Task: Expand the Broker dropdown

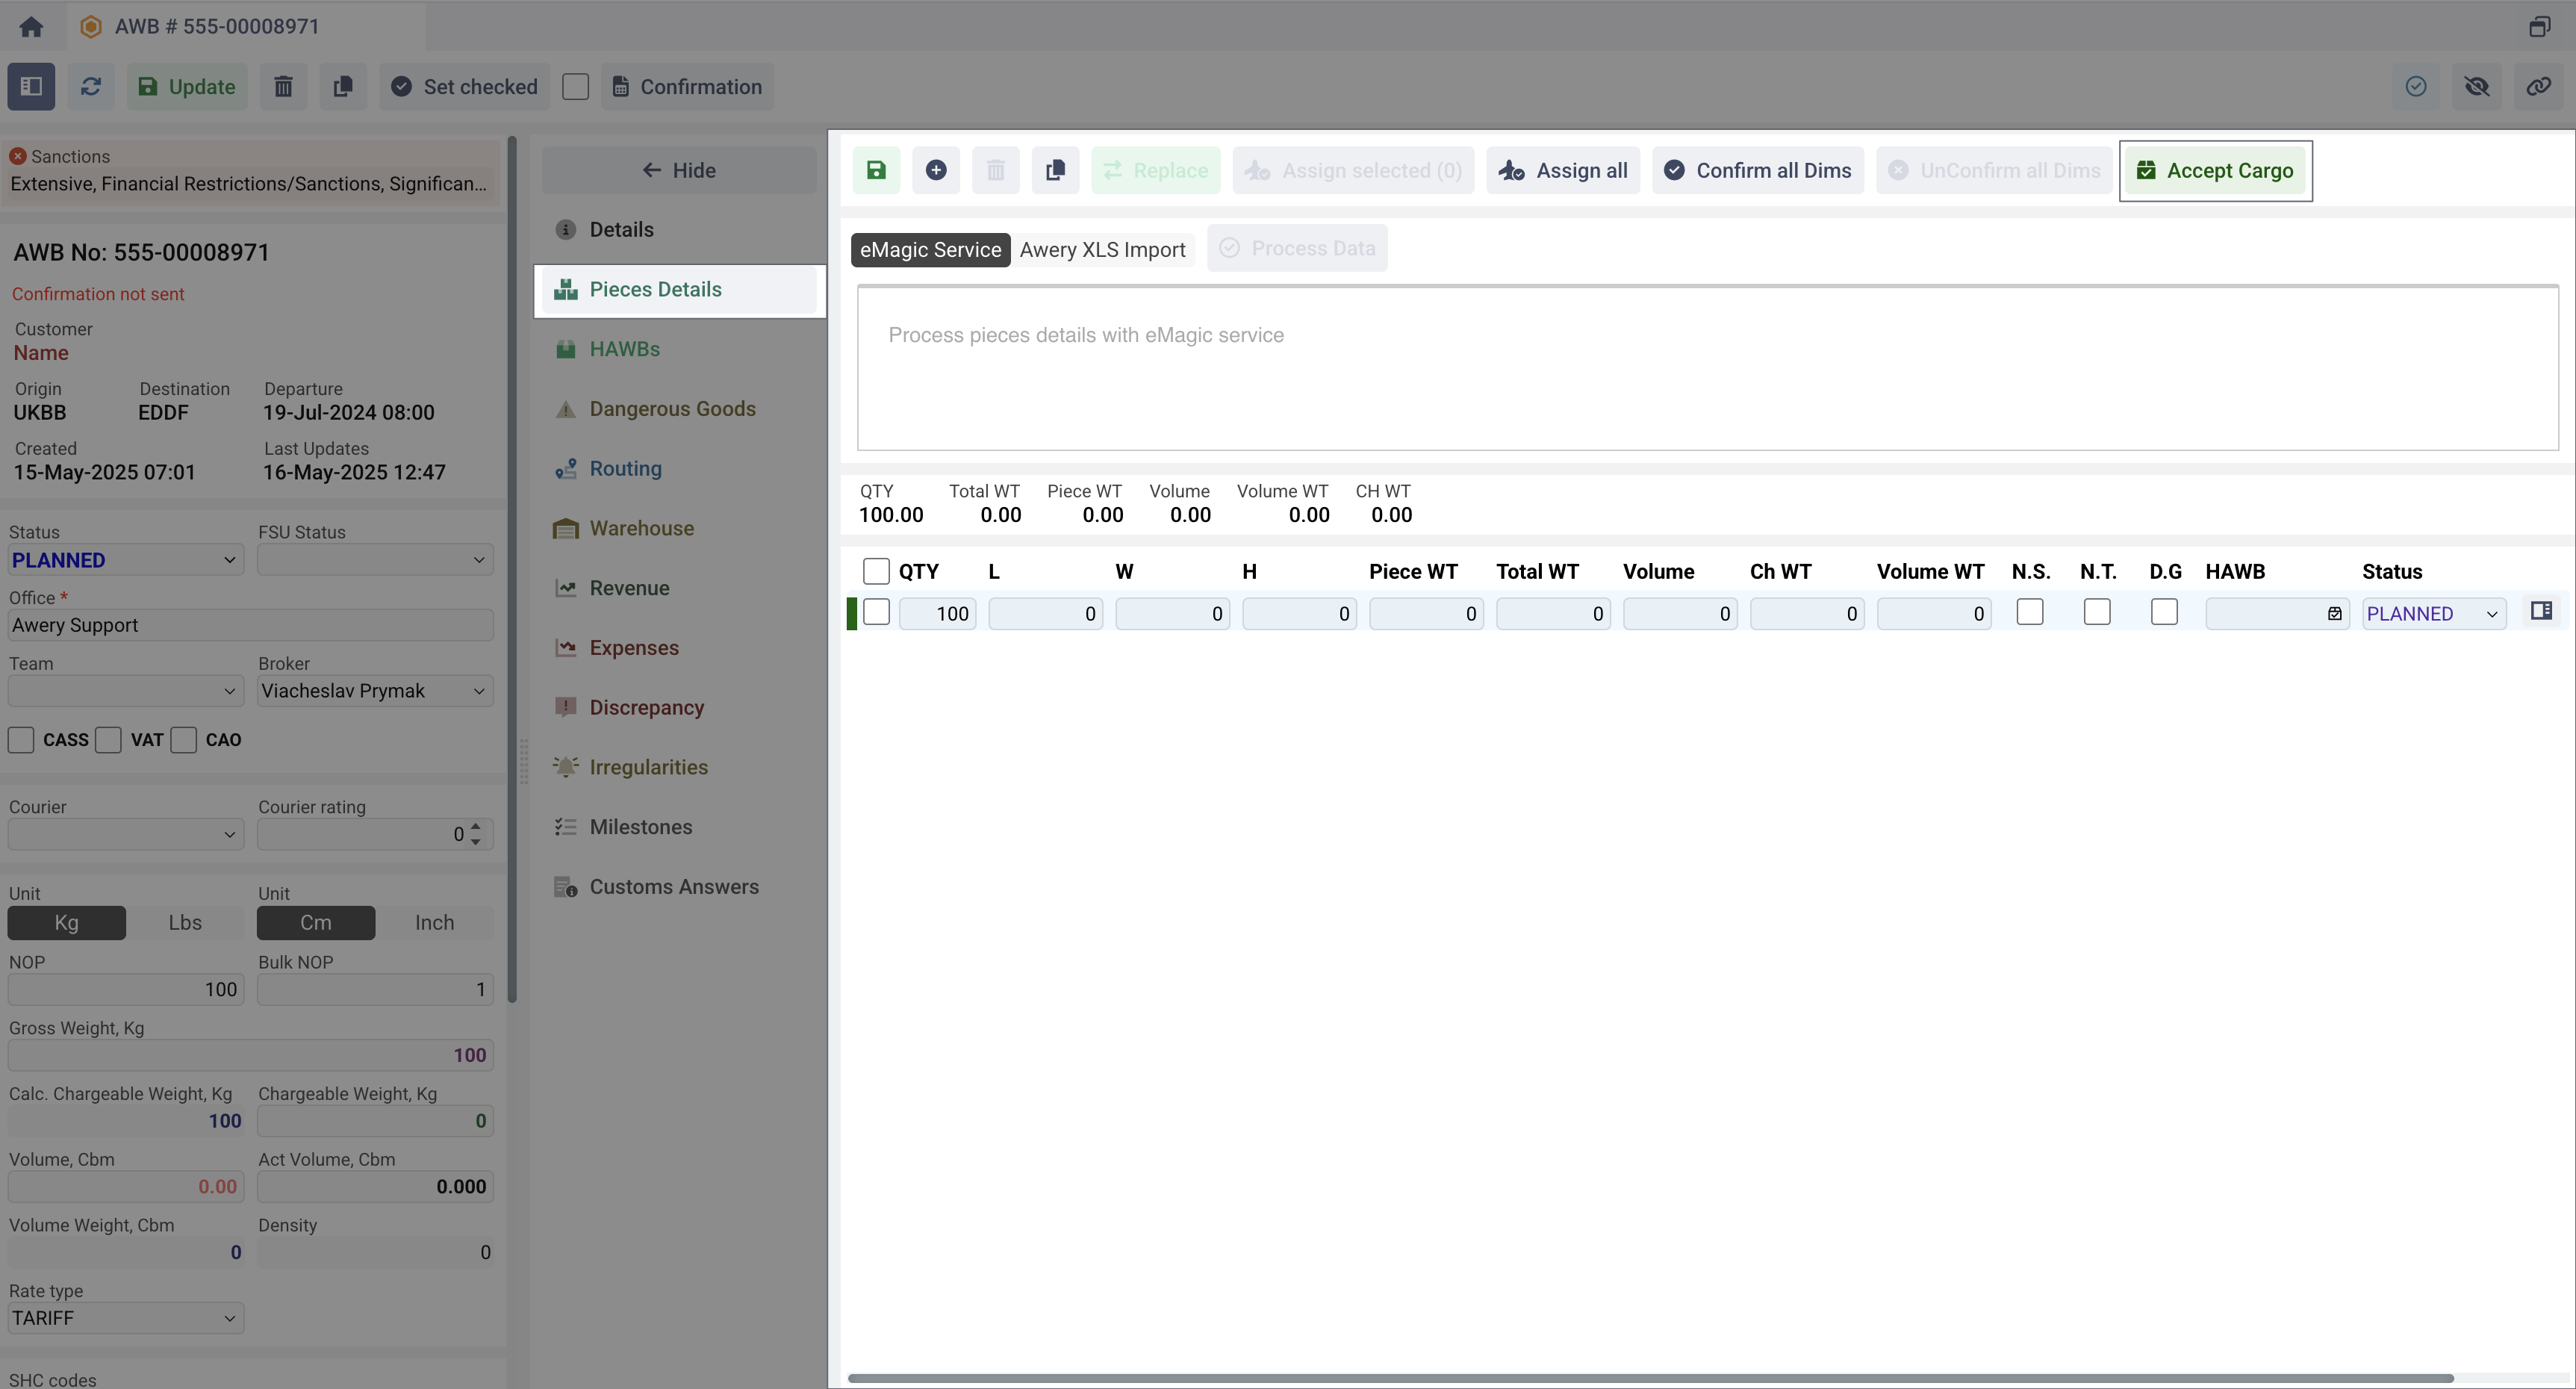Action: pyautogui.click(x=375, y=691)
